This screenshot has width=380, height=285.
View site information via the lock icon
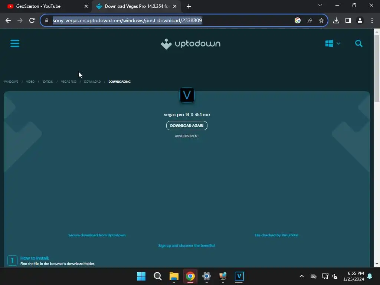[47, 21]
